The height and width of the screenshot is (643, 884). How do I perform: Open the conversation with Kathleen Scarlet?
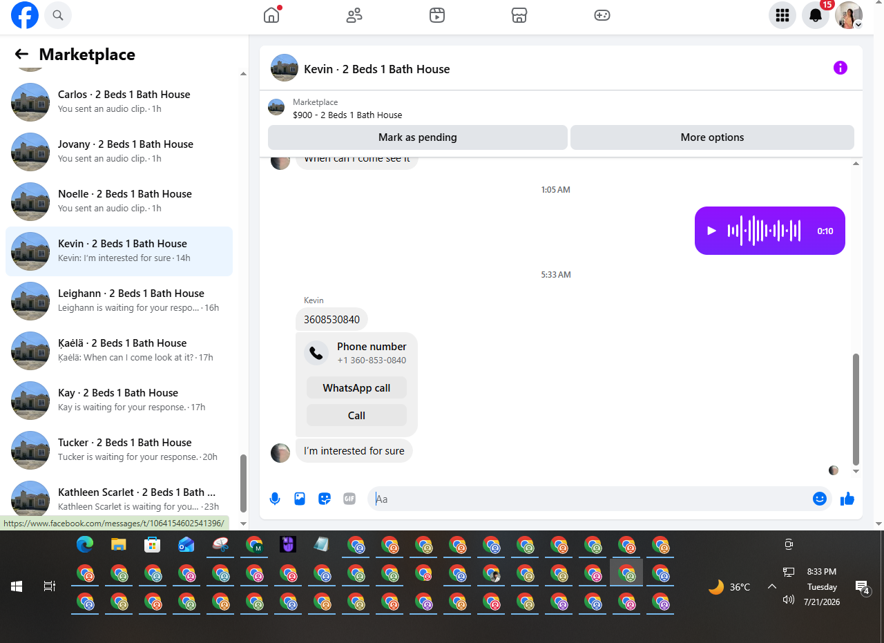click(119, 497)
